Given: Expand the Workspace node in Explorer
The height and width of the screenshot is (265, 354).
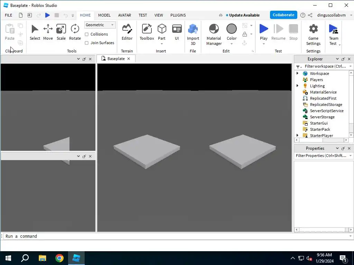Looking at the screenshot, I should (297, 73).
